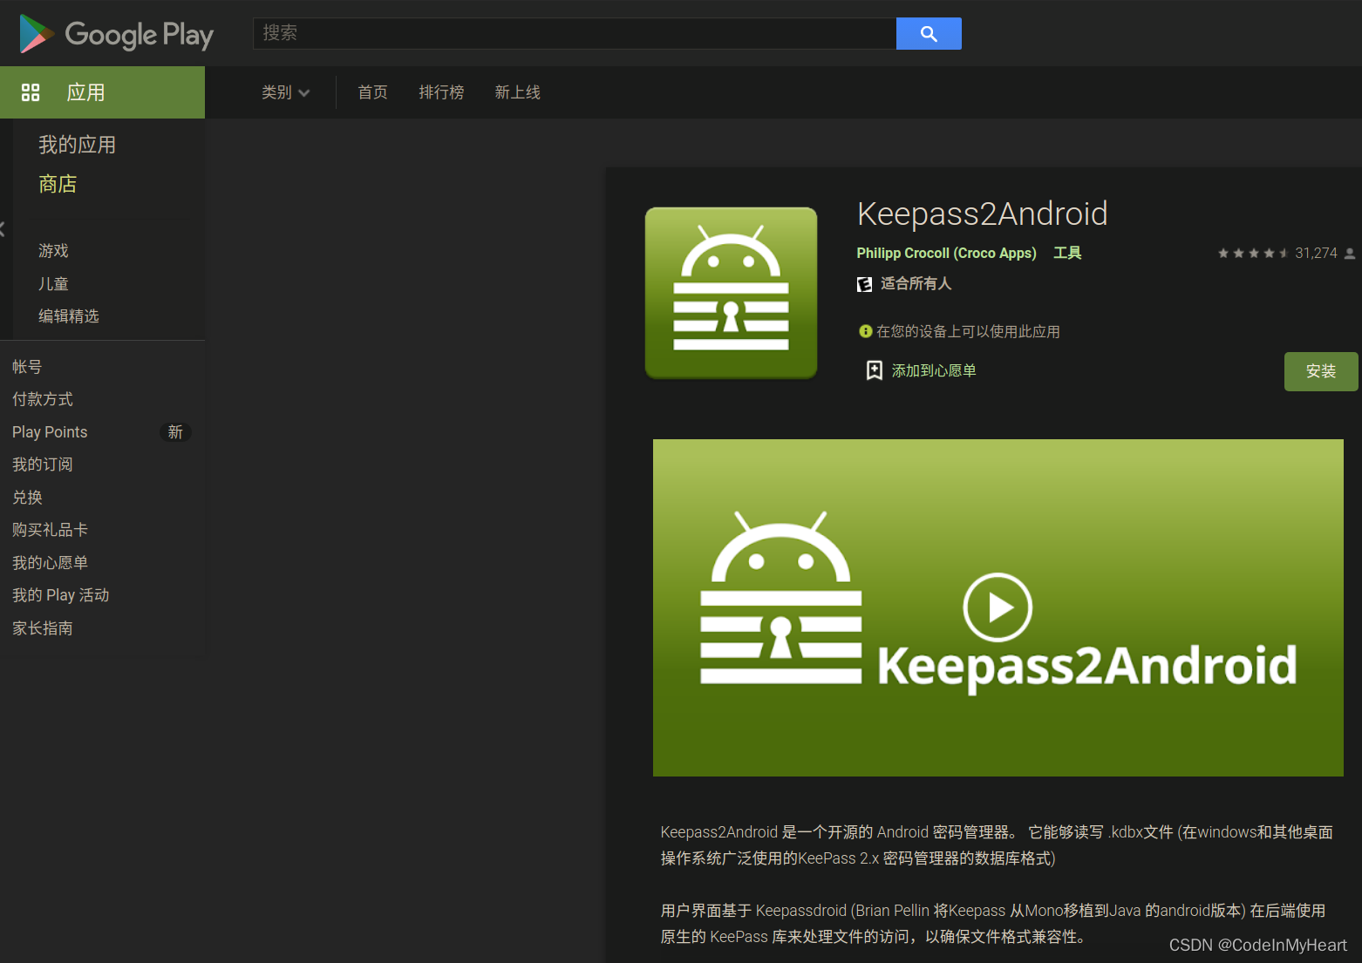The image size is (1362, 963).
Task: Click the 31,274 ratings count
Action: tap(1316, 254)
